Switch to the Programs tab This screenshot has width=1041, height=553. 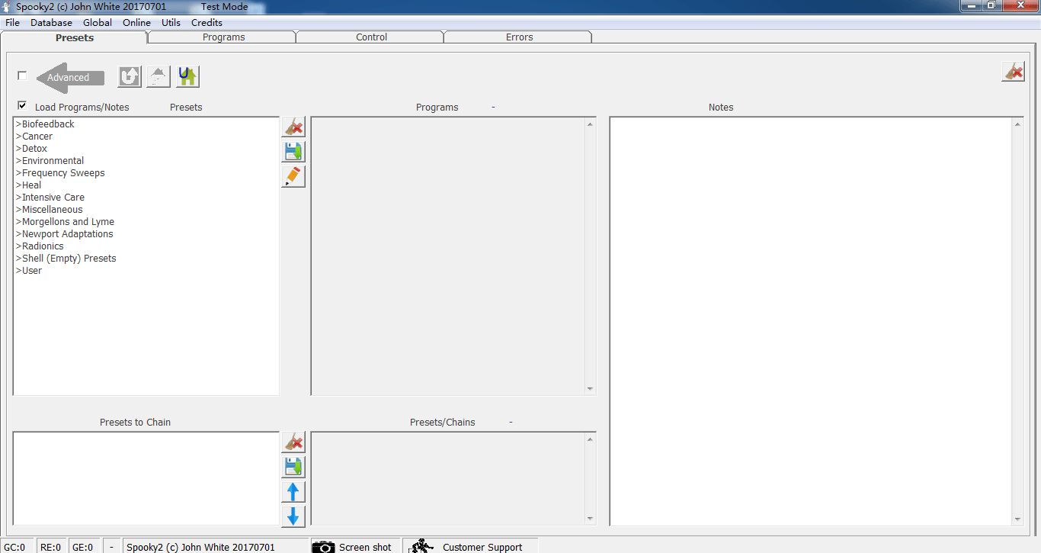[x=223, y=37]
